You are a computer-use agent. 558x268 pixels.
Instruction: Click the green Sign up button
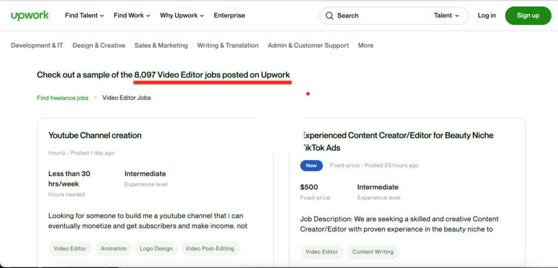528,15
